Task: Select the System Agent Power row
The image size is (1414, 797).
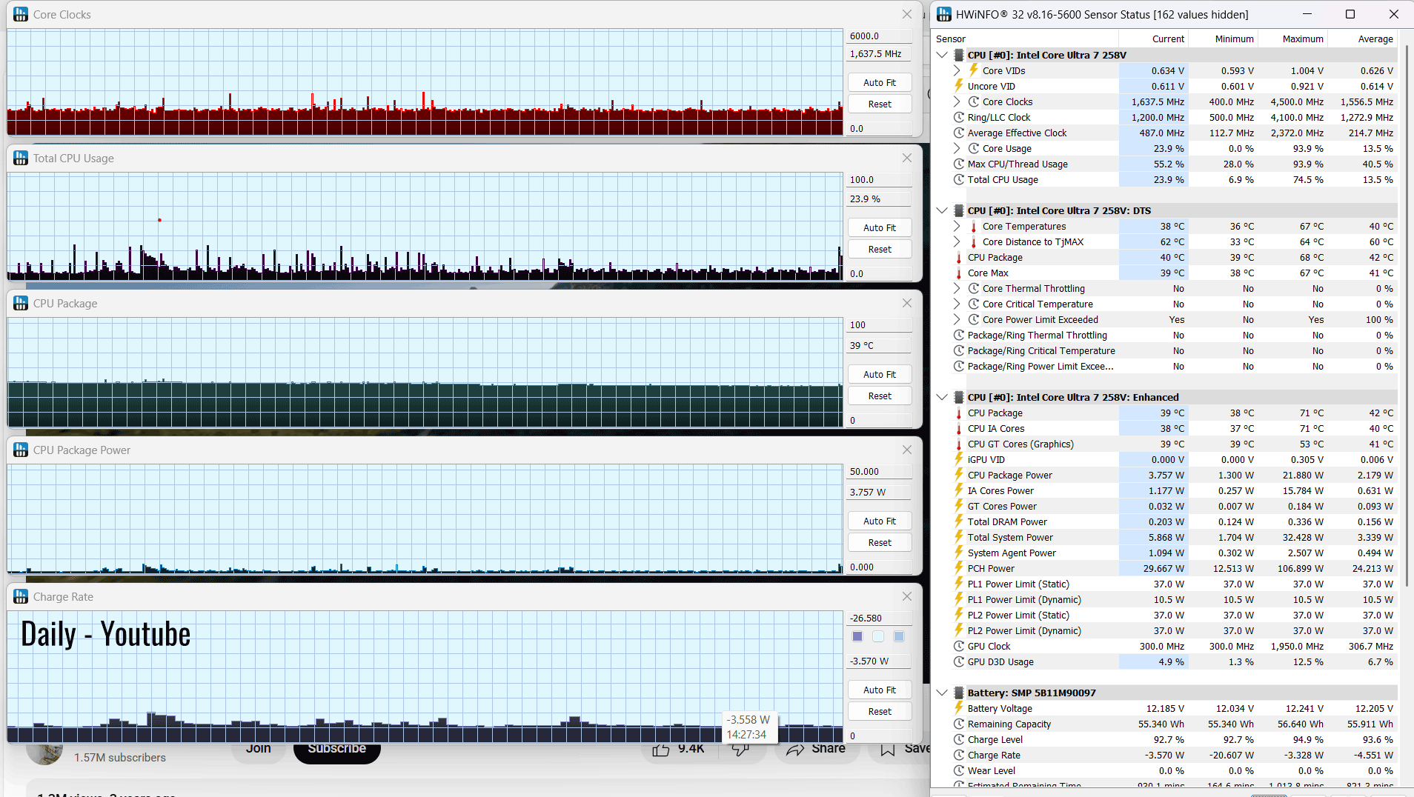Action: (1174, 553)
